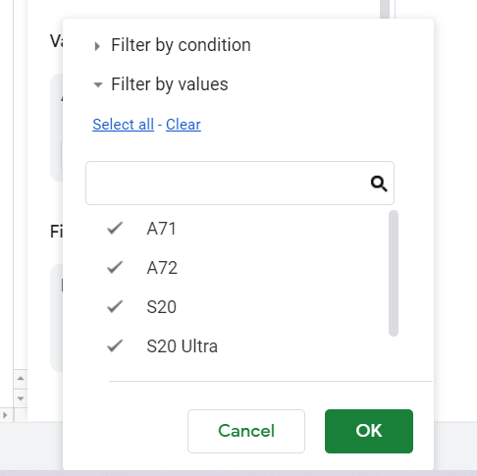Image resolution: width=477 pixels, height=476 pixels.
Task: Expand the Filter by condition section
Action: click(x=172, y=45)
